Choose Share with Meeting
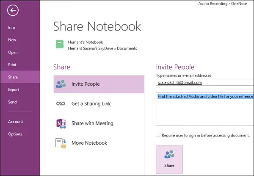The image size is (254, 176). (92, 123)
